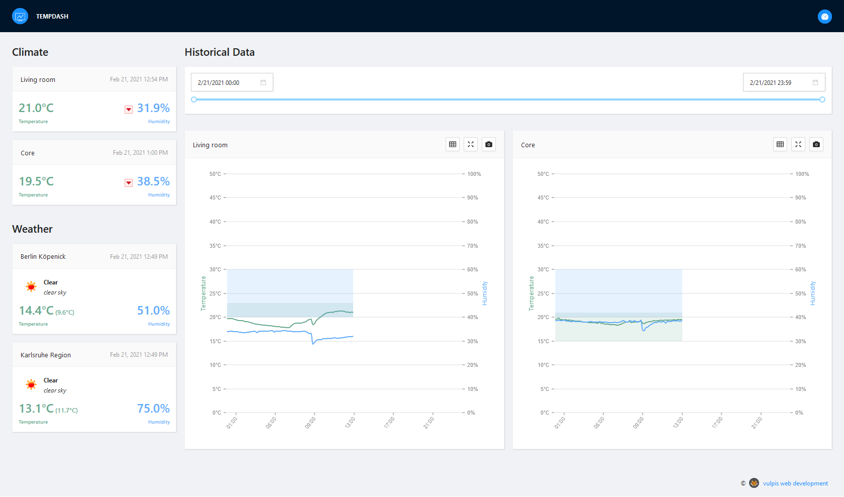Click the 09:00 tick on Core chart
This screenshot has width=844, height=497.
coord(639,422)
